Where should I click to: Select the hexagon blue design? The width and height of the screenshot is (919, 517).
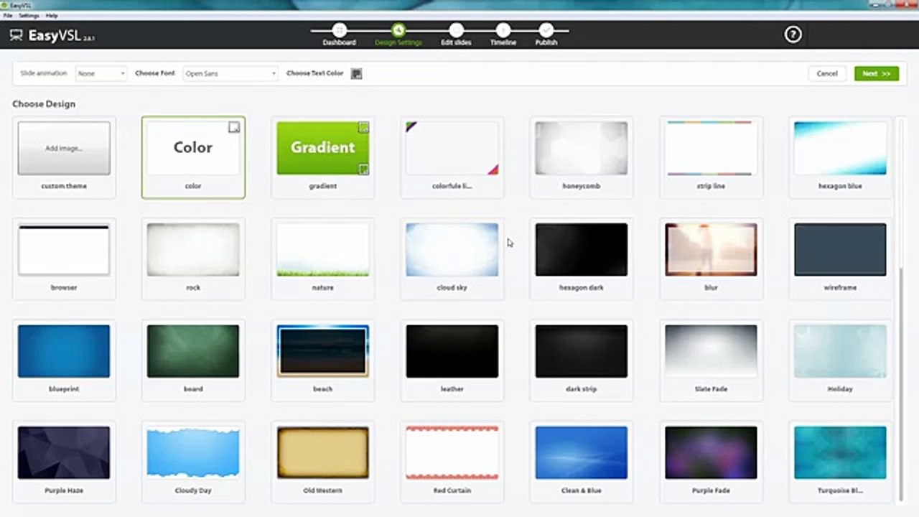pos(840,157)
